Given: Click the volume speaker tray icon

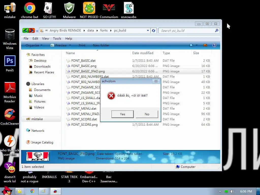Looking at the screenshot, I should (x=232, y=191).
